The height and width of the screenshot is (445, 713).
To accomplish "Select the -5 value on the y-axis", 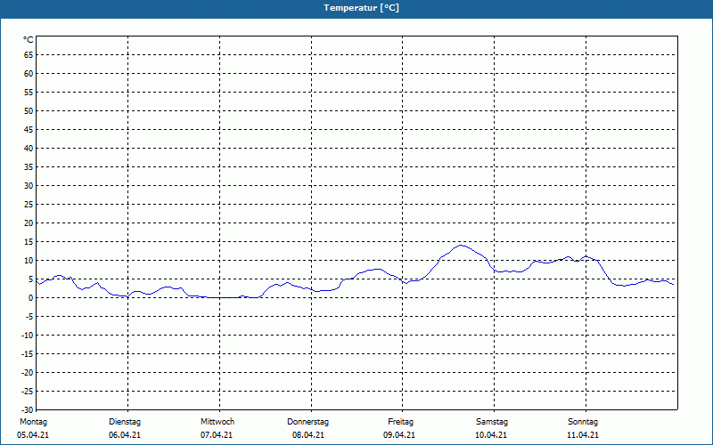I will tap(30, 317).
